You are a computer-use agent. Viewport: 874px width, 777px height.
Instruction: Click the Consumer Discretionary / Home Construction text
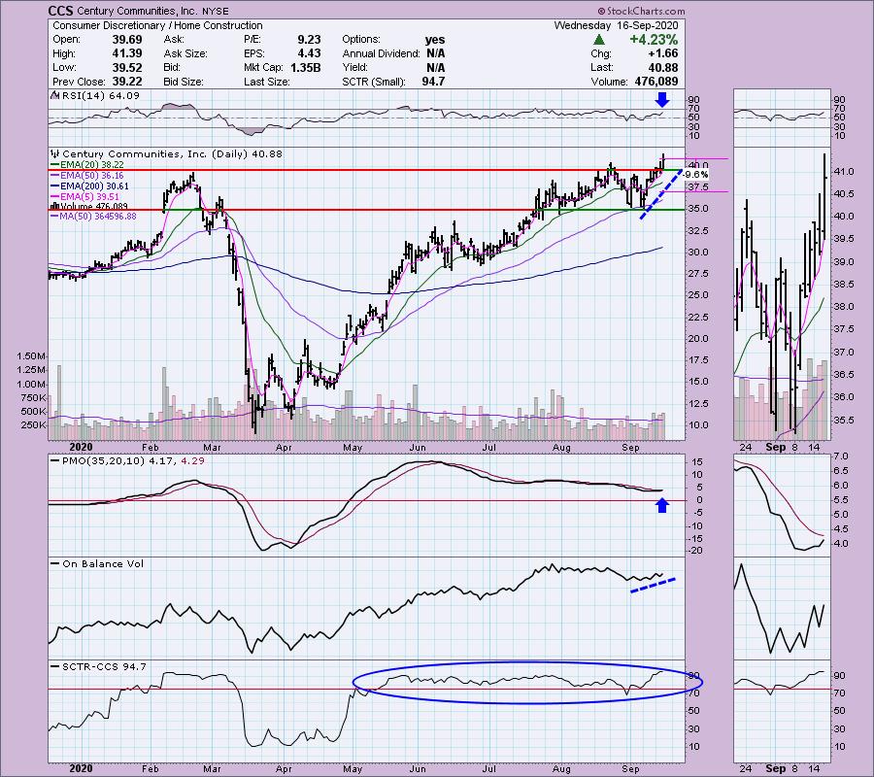click(x=157, y=25)
